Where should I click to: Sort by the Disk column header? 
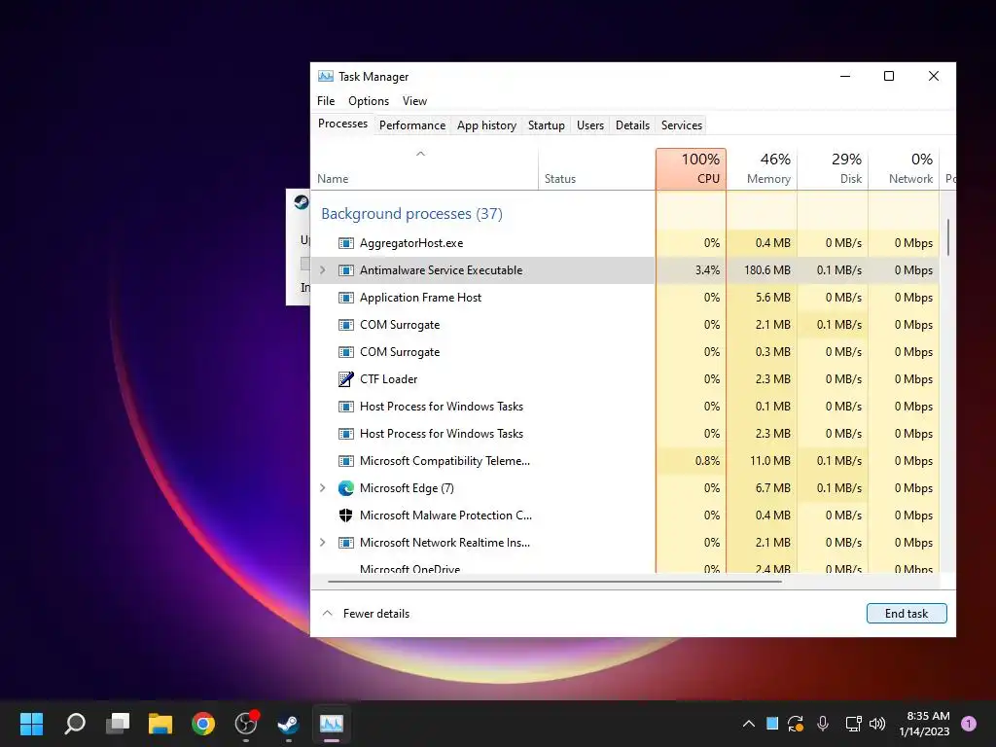pos(833,169)
